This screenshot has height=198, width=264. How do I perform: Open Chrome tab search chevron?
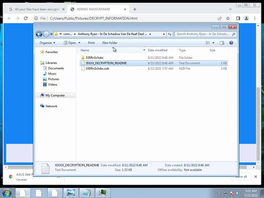(x=230, y=9)
